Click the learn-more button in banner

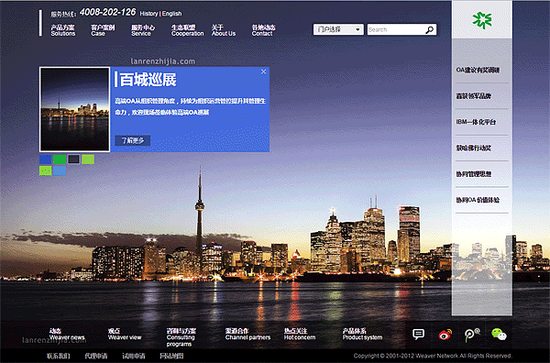[x=133, y=140]
